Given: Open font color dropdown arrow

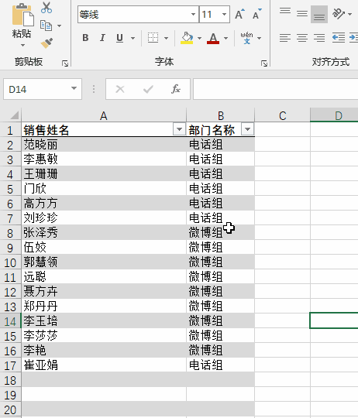Looking at the screenshot, I should [x=226, y=39].
